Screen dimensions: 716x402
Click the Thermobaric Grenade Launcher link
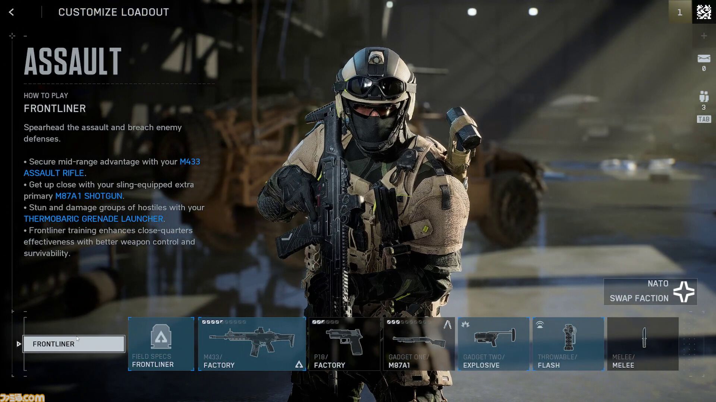[x=94, y=219]
